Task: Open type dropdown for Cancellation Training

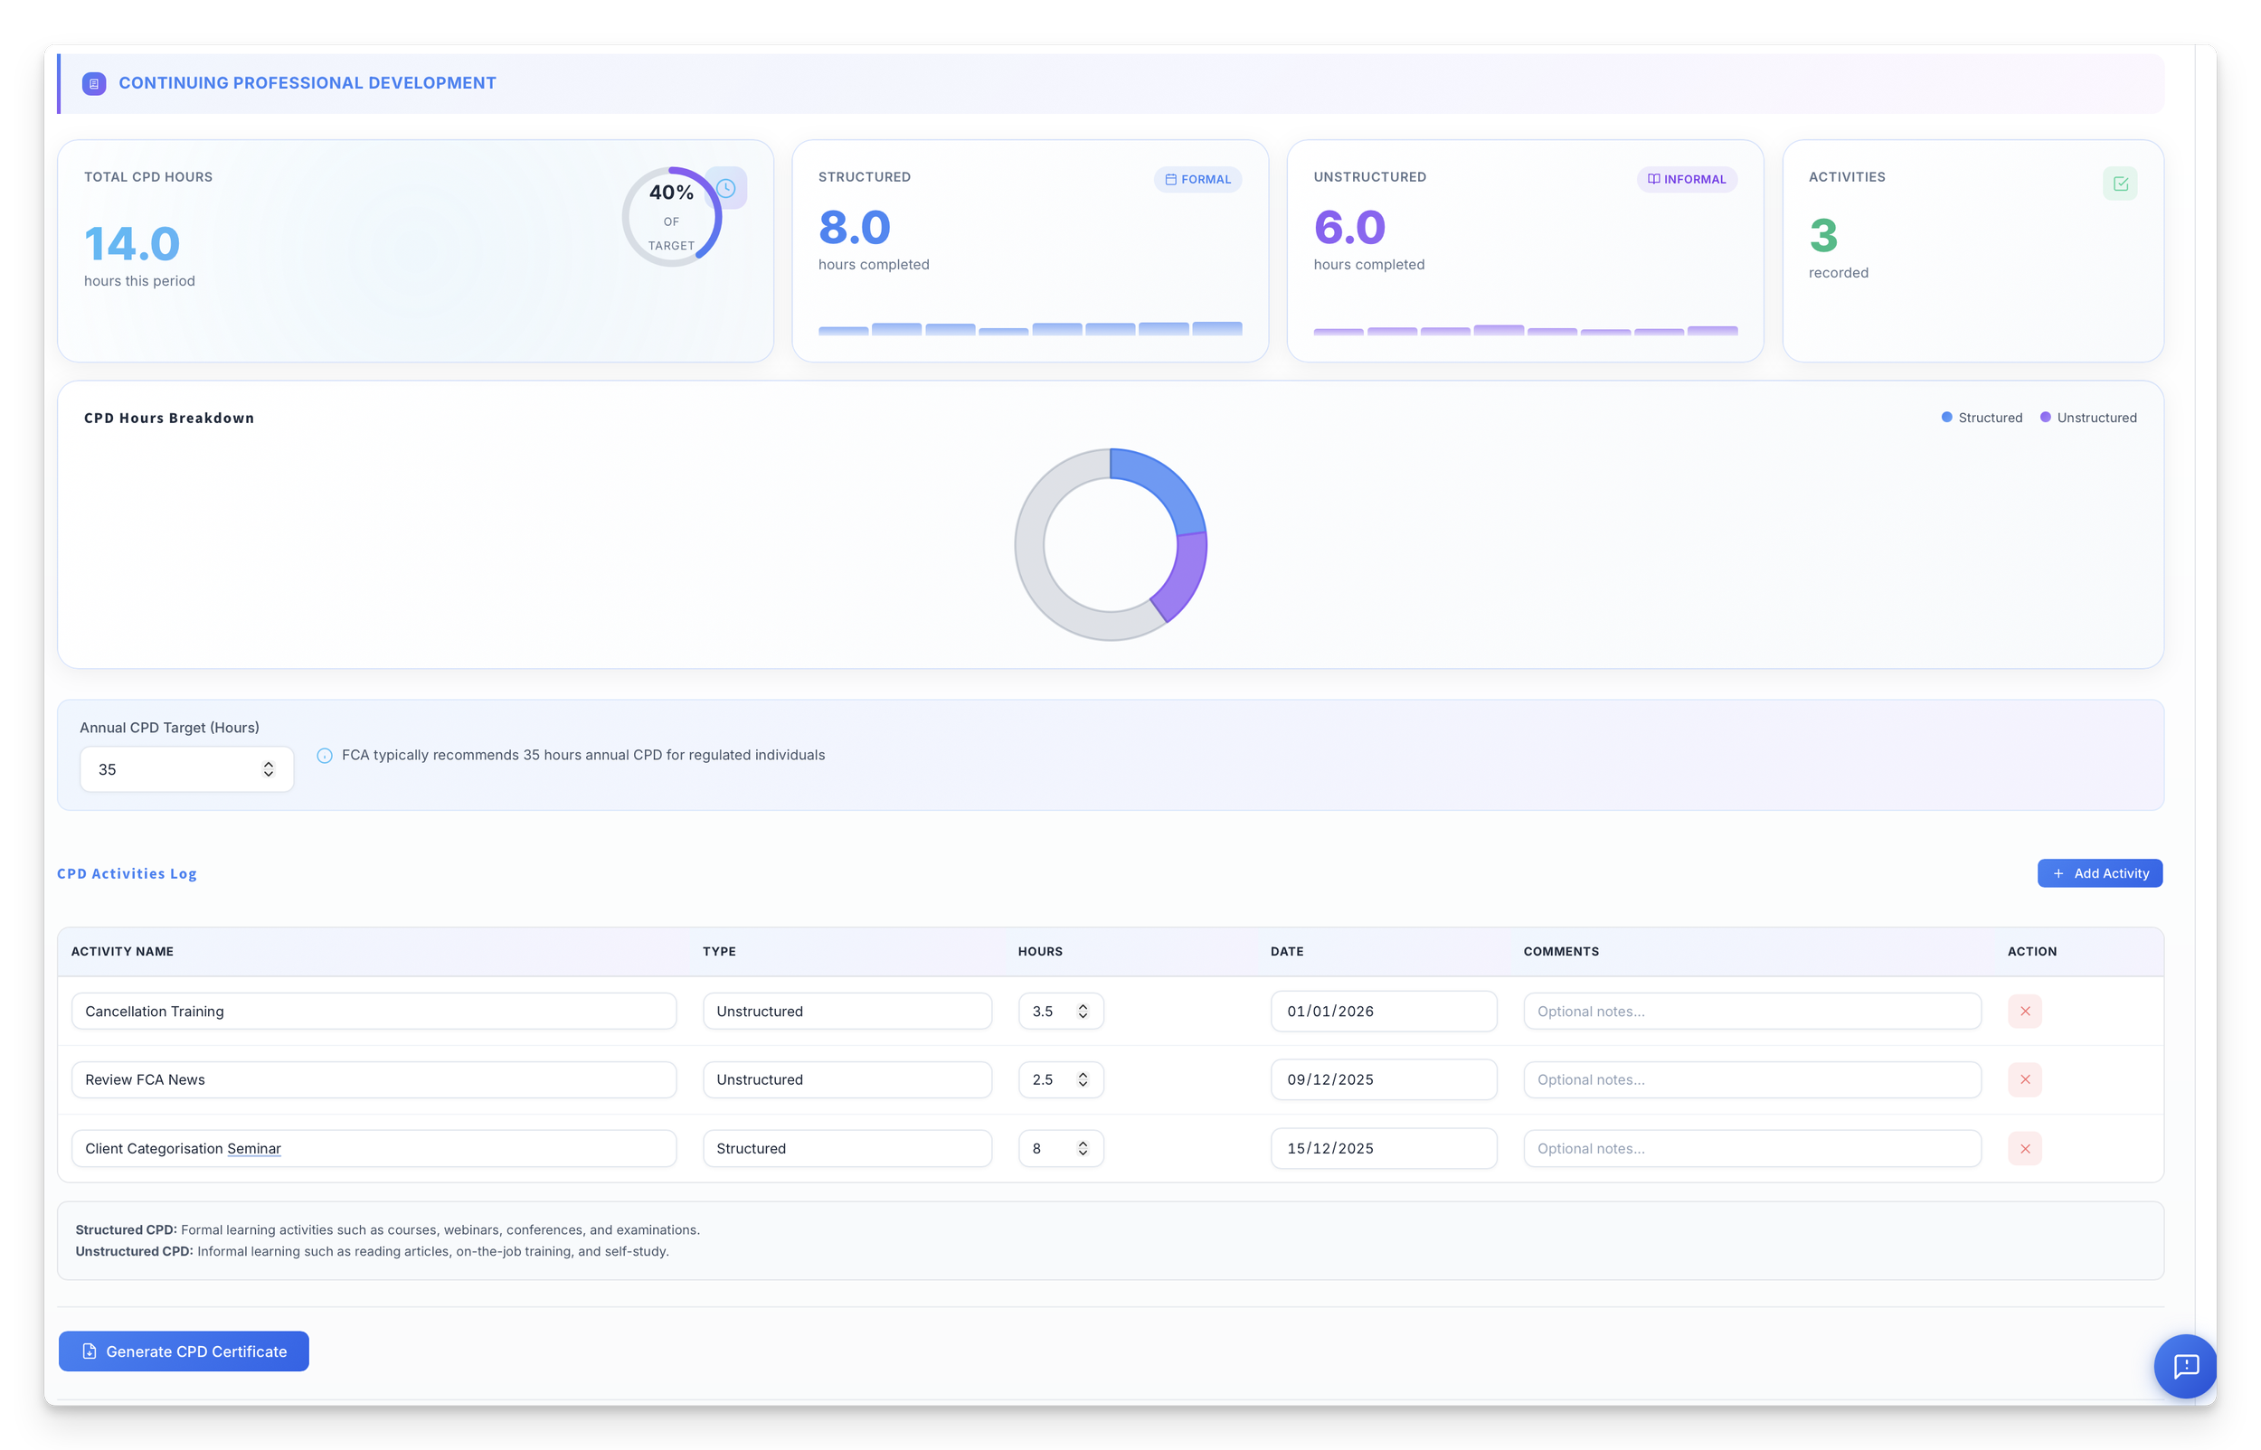Action: point(847,1012)
